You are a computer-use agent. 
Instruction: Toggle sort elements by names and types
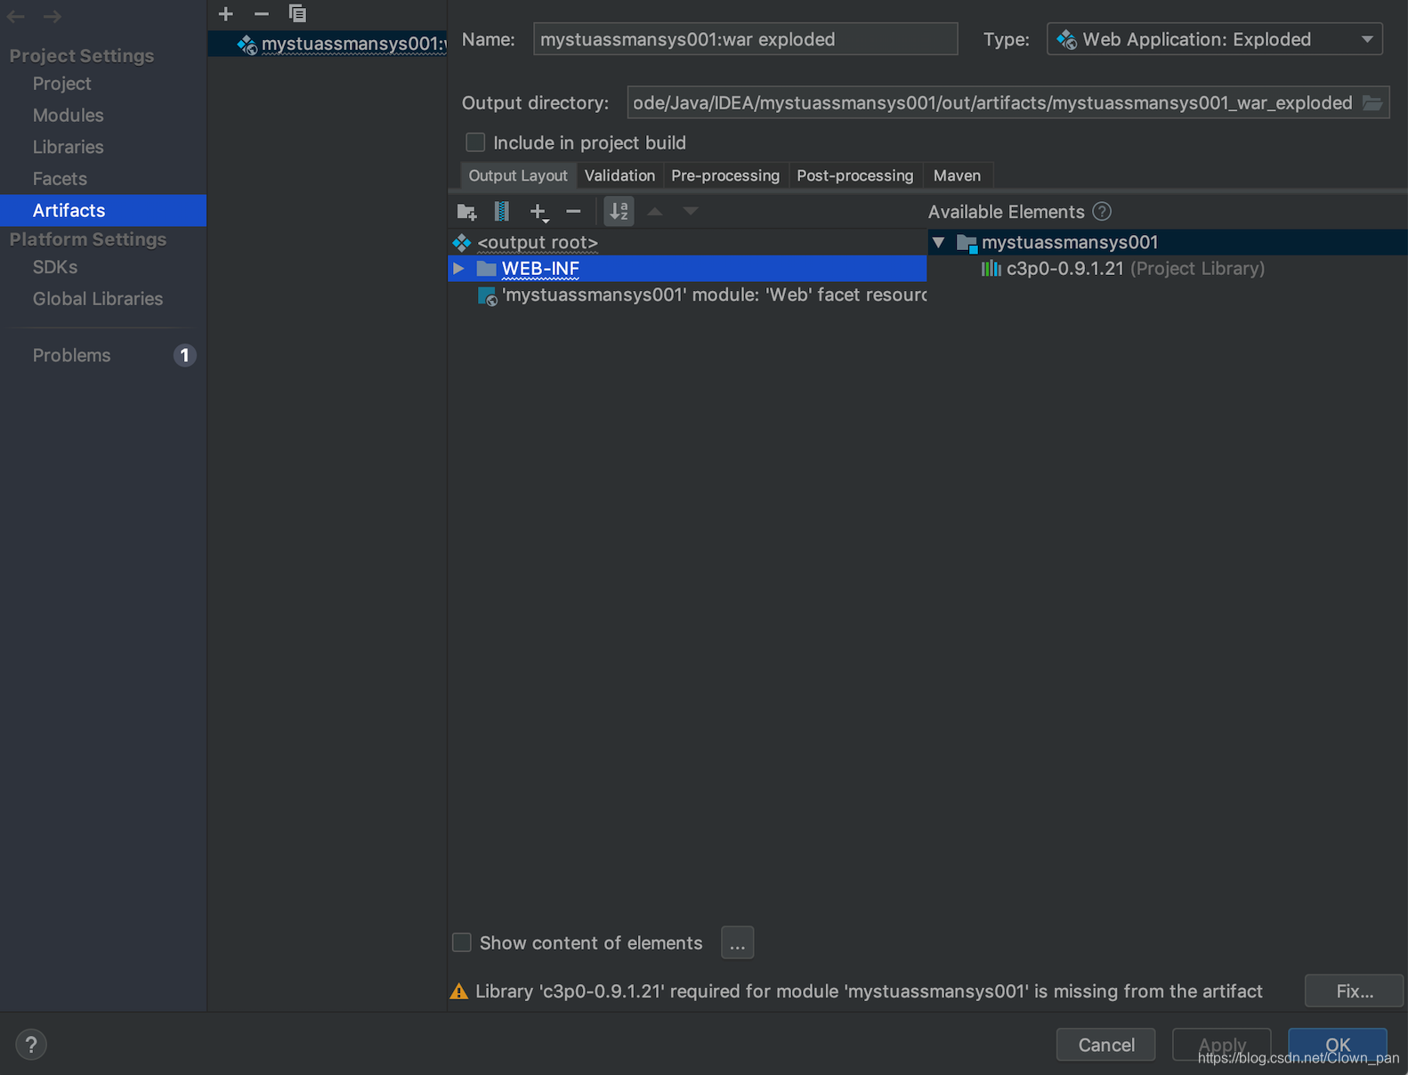point(619,212)
